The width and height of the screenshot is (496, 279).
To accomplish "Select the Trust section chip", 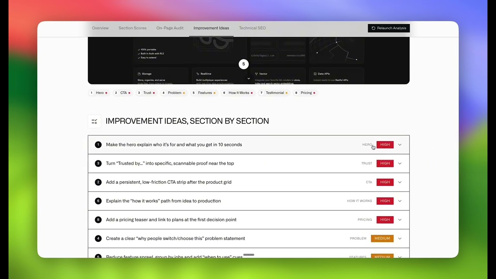I will click(146, 93).
